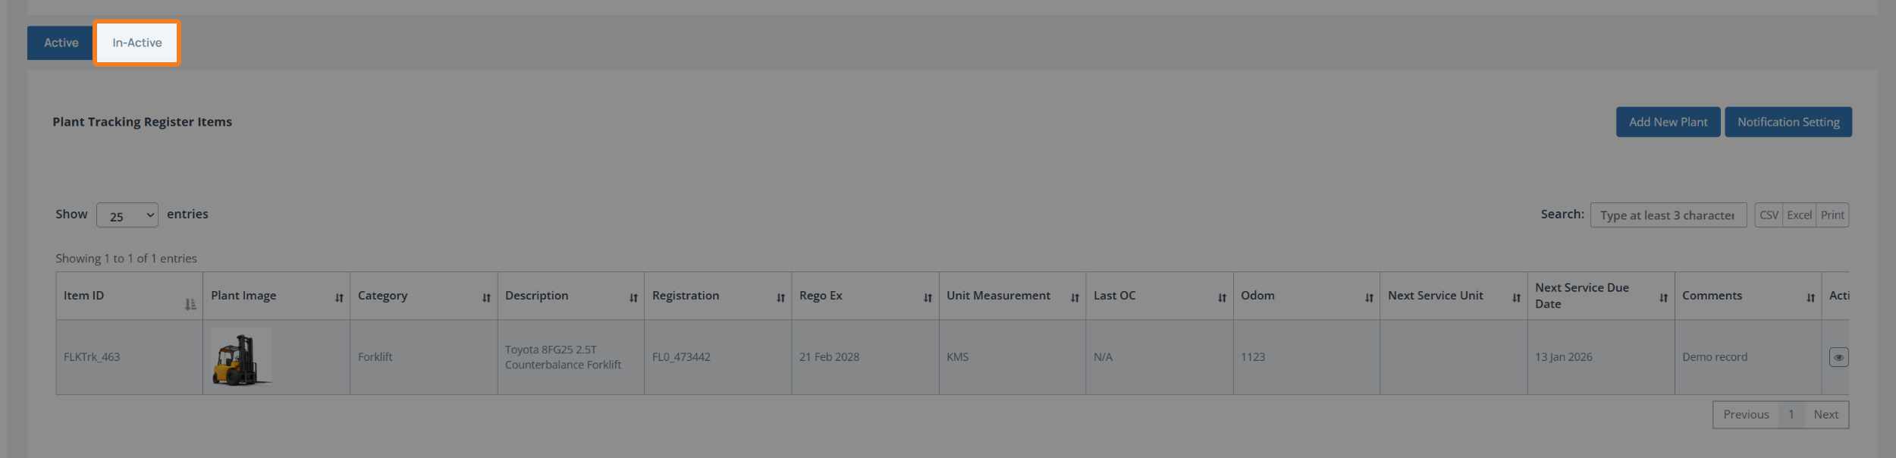Sort by Plant Image column icon
The width and height of the screenshot is (1896, 458).
[339, 298]
